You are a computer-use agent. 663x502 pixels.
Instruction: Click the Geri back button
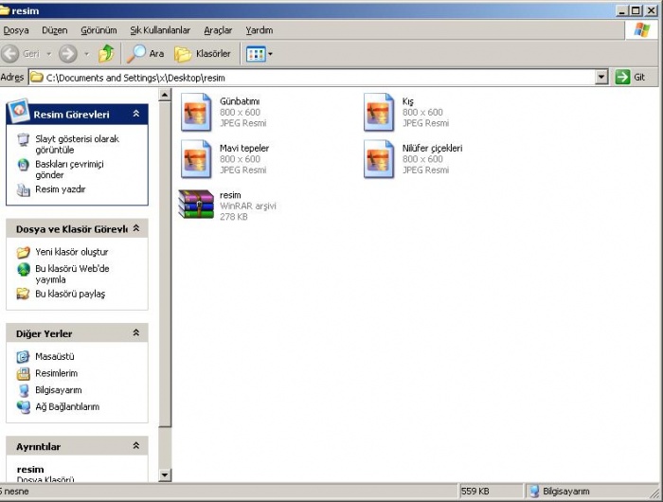[23, 54]
